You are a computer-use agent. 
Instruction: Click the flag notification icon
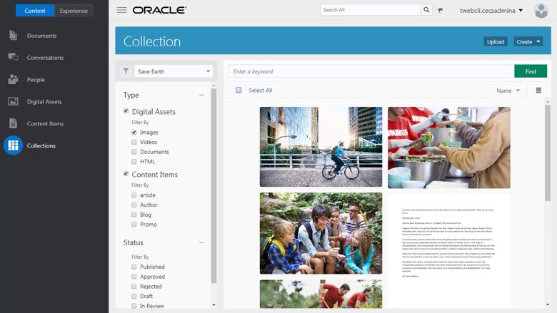point(441,10)
